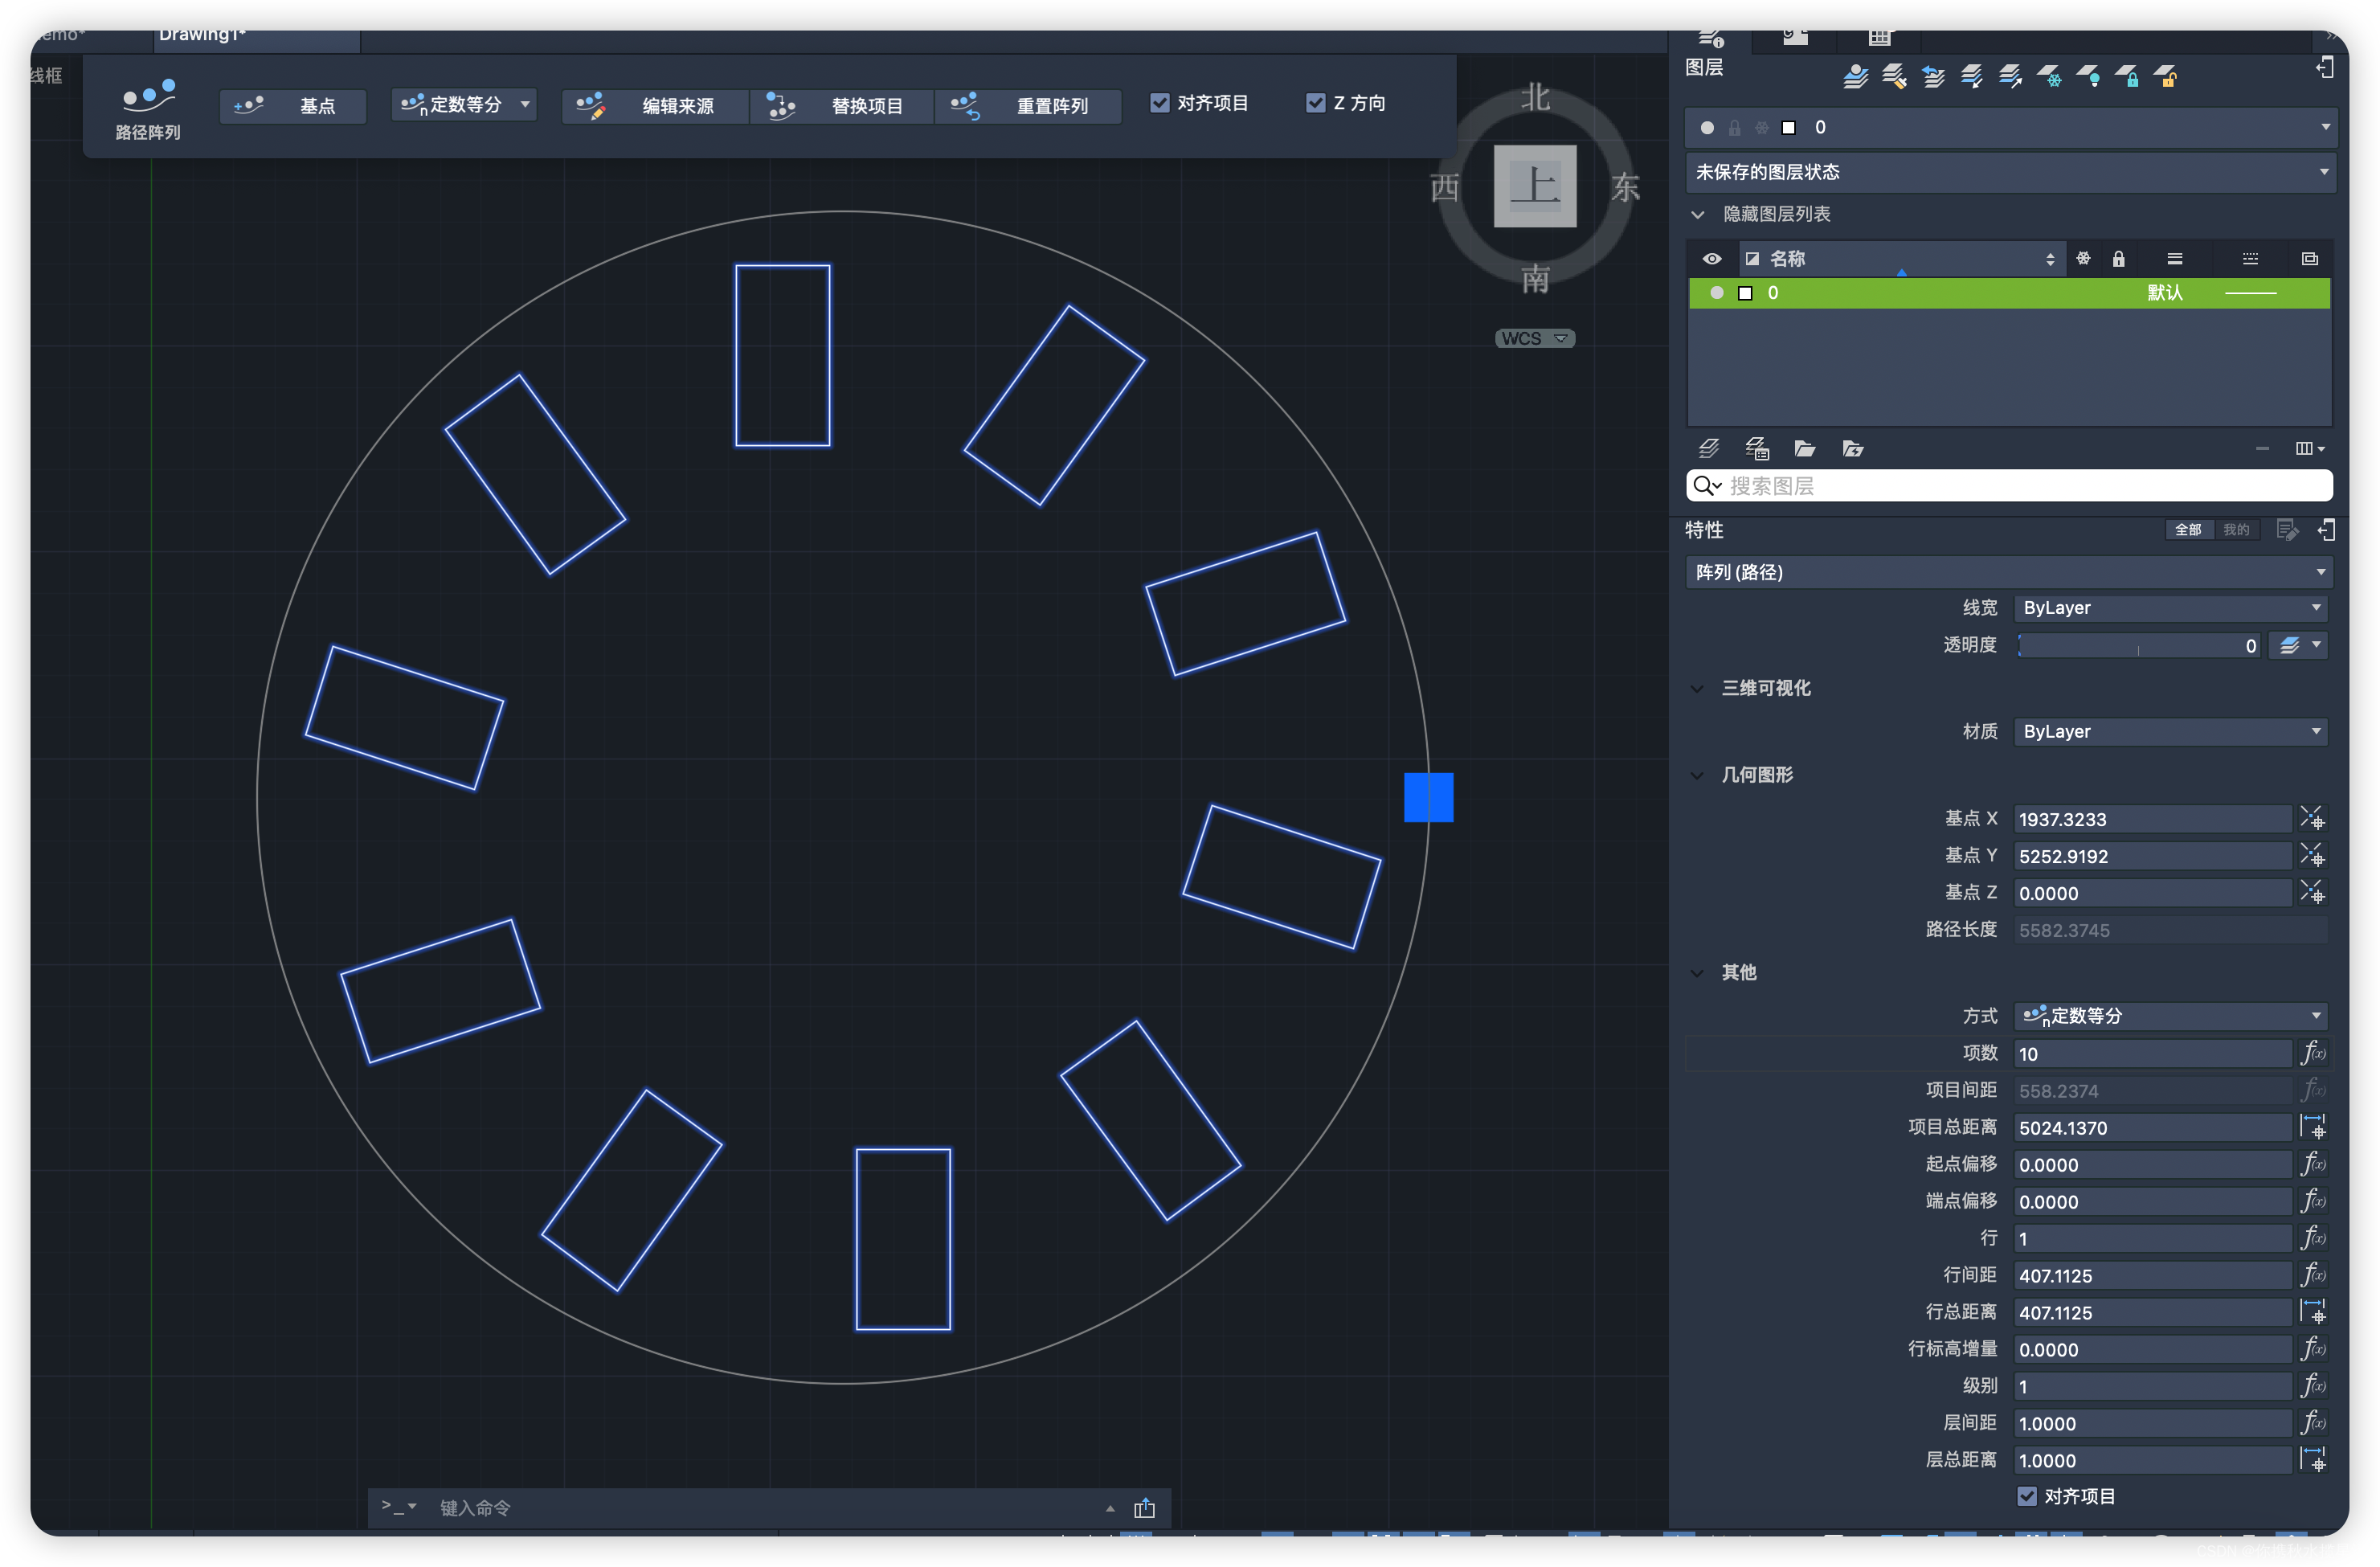2380x1567 pixels.
Task: Click the lock column icon in layer header
Action: (2118, 259)
